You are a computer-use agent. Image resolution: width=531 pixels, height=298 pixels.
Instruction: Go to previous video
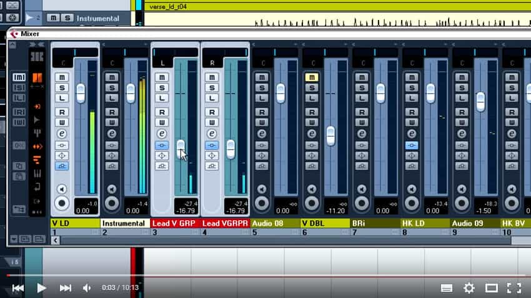(17, 288)
